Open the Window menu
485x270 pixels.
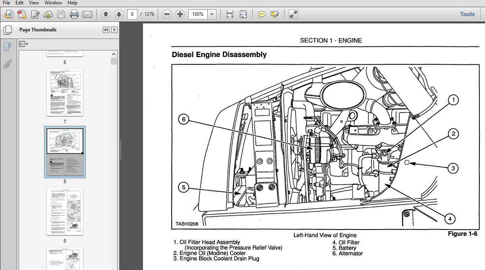point(53,3)
